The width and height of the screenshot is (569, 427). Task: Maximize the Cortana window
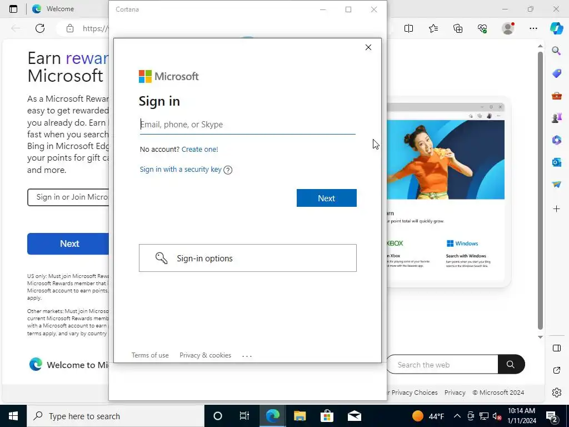point(348,9)
